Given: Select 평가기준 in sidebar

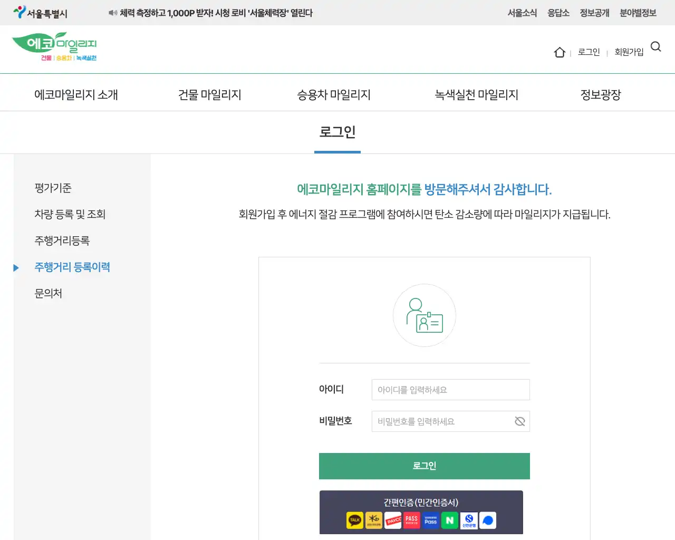Looking at the screenshot, I should (53, 188).
